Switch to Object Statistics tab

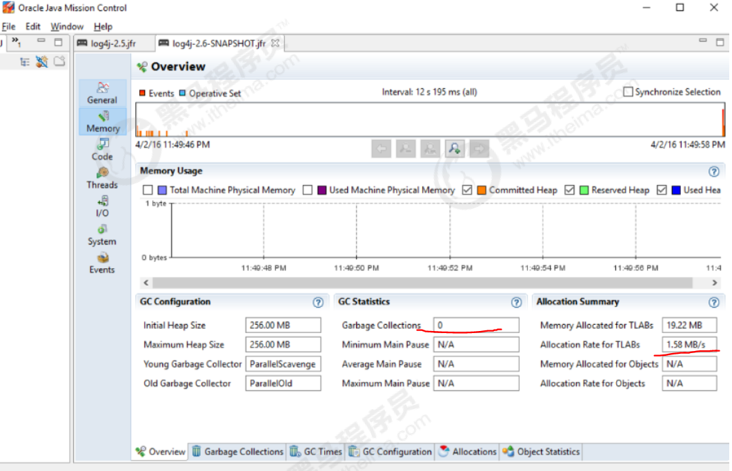click(541, 452)
